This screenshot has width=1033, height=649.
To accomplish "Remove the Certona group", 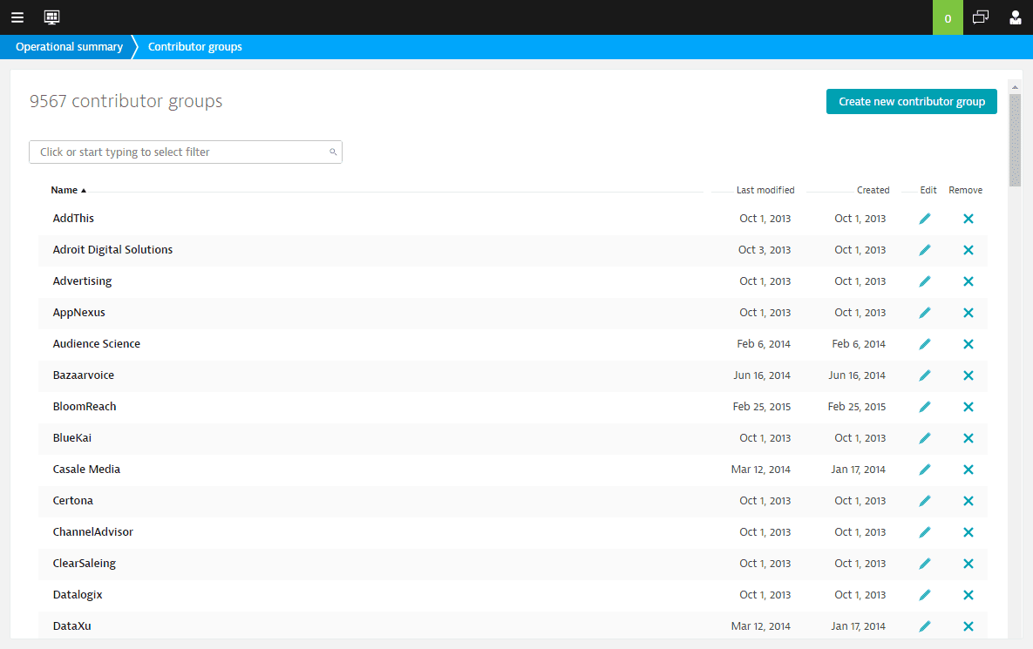I will click(x=968, y=501).
